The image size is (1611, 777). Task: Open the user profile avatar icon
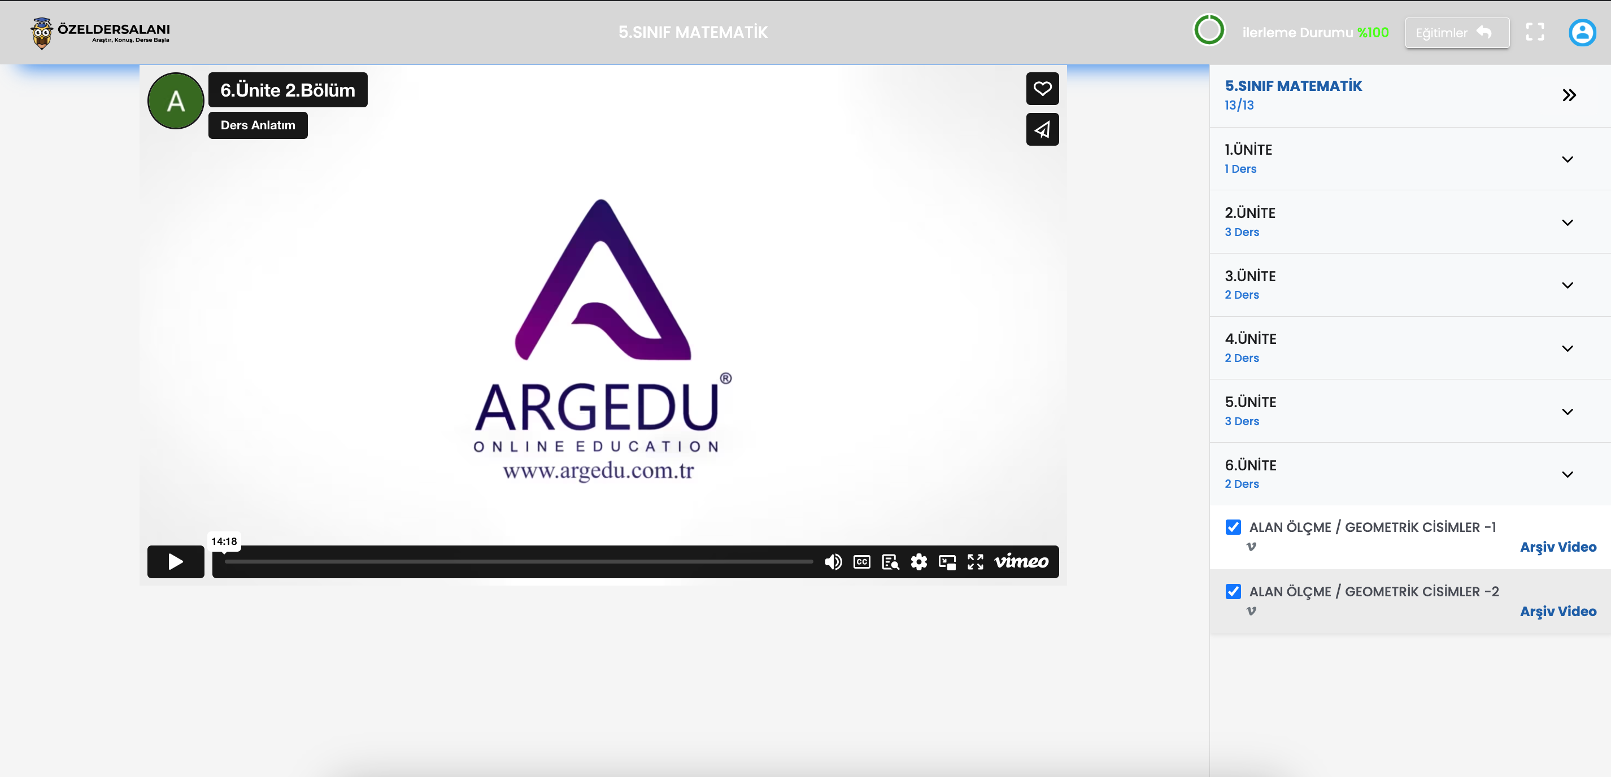tap(1582, 33)
